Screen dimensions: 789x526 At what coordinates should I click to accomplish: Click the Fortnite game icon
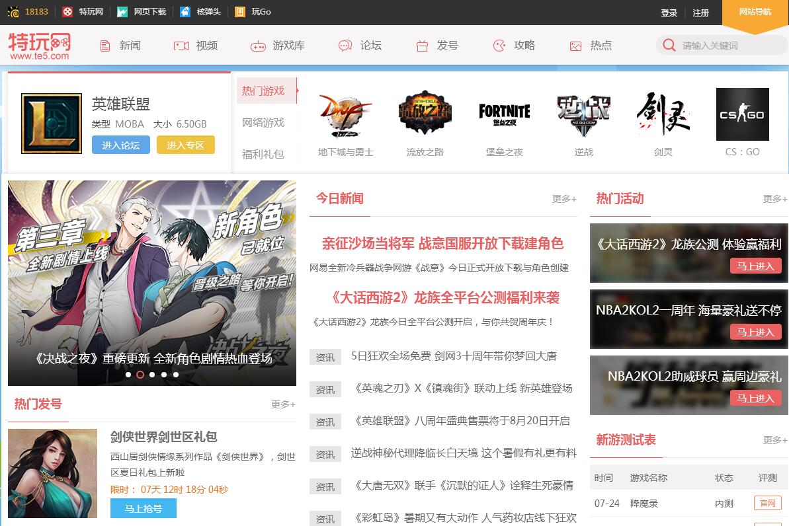click(504, 114)
